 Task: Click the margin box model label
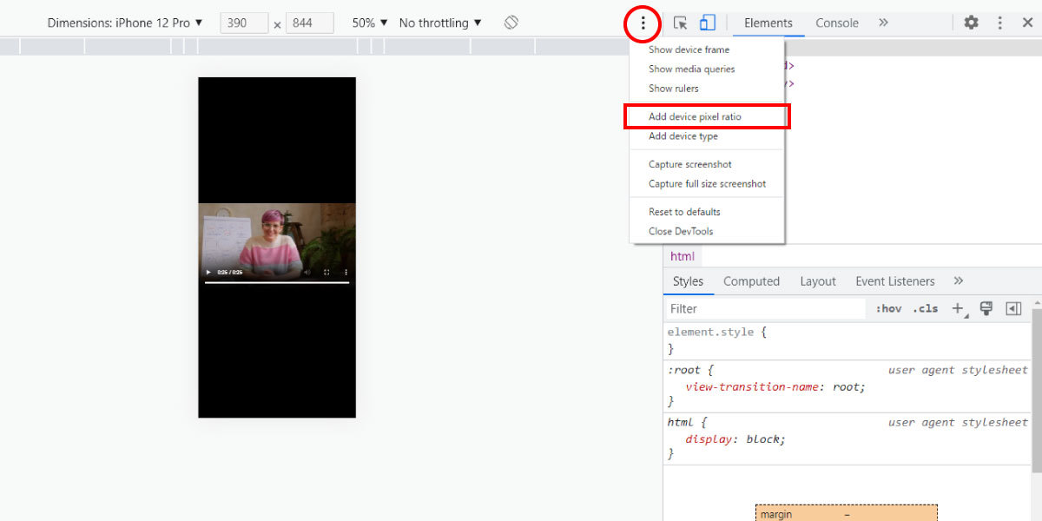[x=775, y=514]
